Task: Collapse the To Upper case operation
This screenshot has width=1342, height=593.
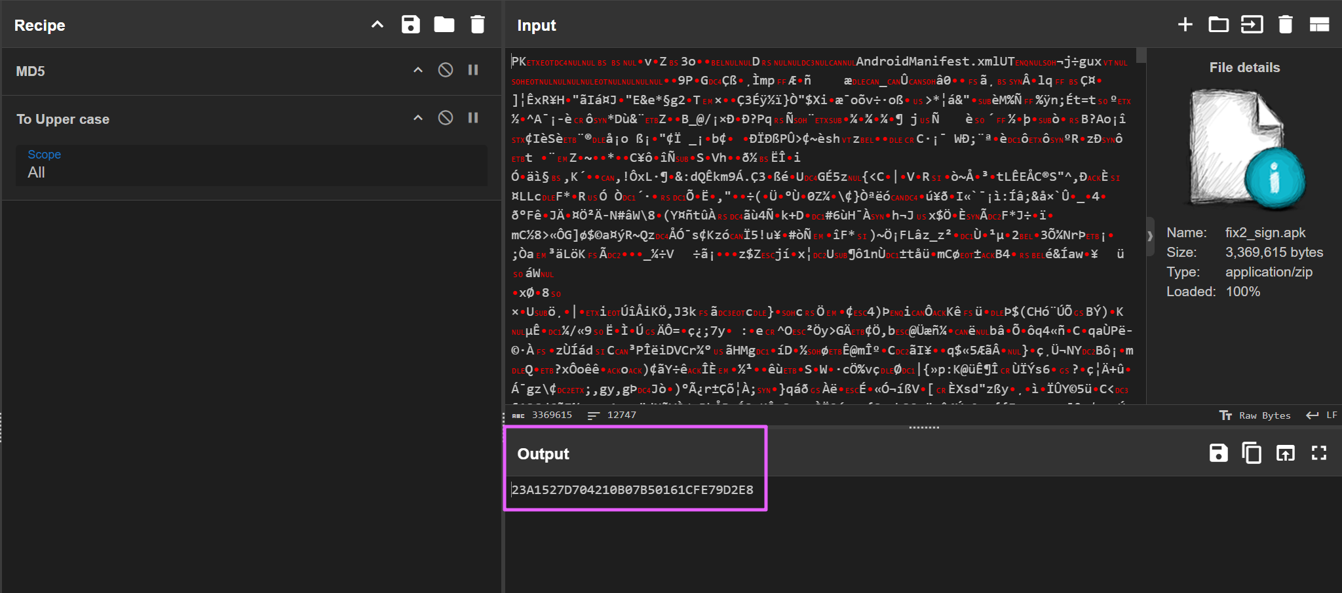Action: click(418, 118)
